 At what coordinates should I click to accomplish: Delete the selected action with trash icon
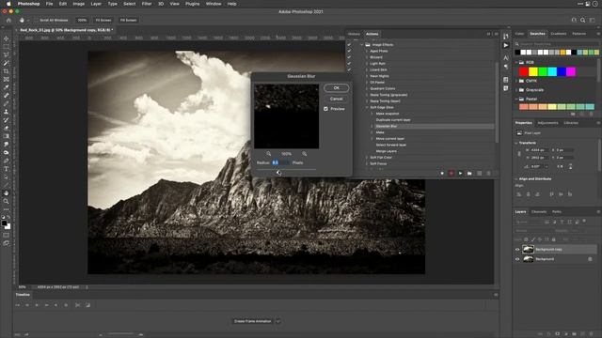click(488, 173)
